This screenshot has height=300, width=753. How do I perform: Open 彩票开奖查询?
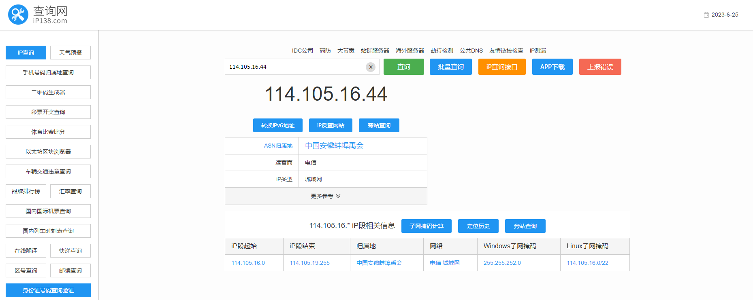48,112
